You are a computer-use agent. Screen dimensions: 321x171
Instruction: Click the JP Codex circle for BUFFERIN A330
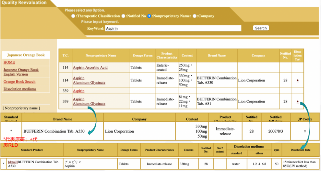[x=305, y=131]
